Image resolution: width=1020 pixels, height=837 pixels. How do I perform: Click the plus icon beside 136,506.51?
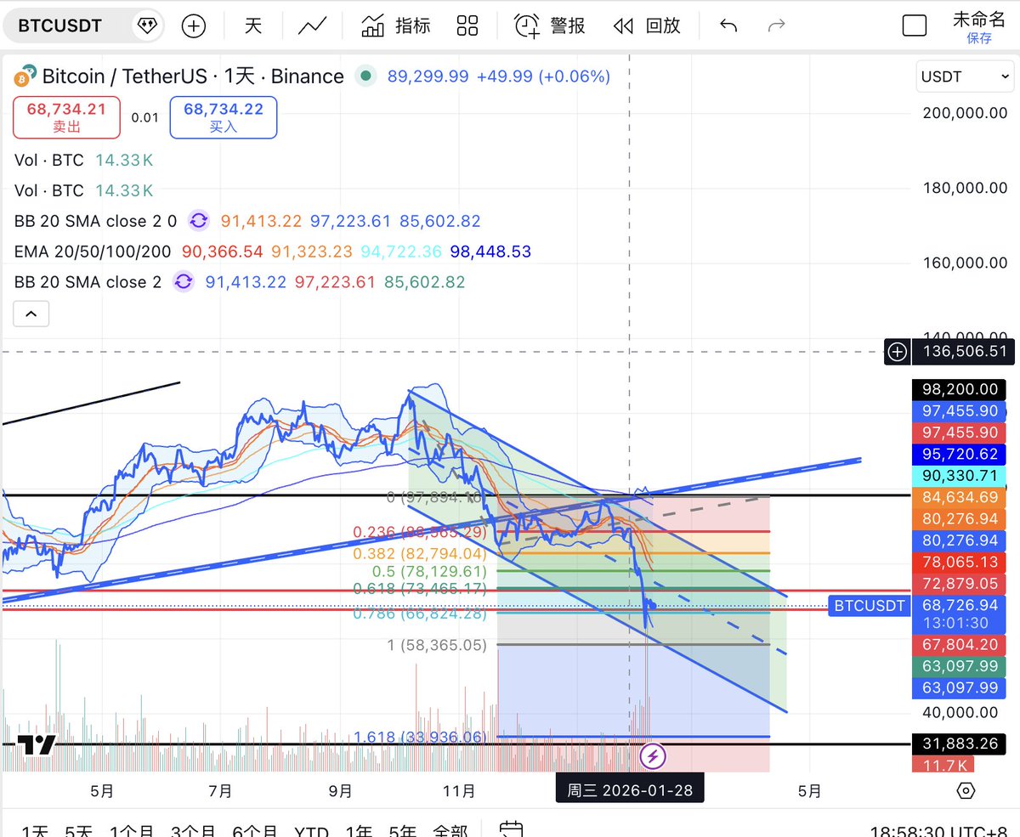click(x=897, y=351)
